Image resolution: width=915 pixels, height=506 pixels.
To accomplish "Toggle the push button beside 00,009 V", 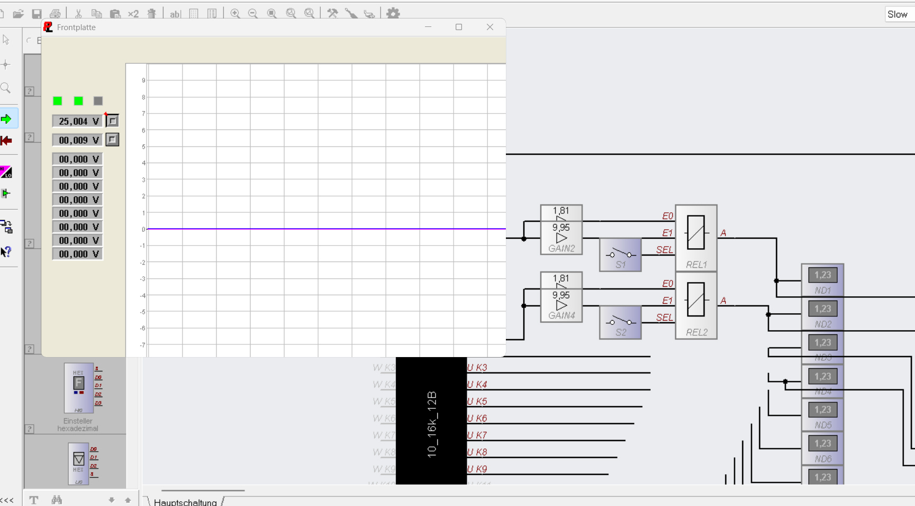I will [112, 139].
